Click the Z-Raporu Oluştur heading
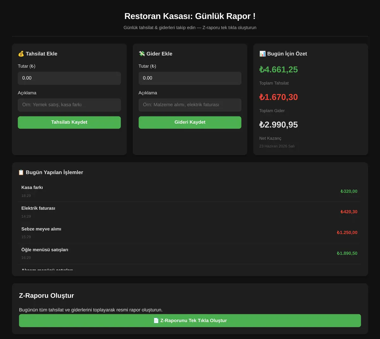The image size is (380, 339). tap(47, 296)
